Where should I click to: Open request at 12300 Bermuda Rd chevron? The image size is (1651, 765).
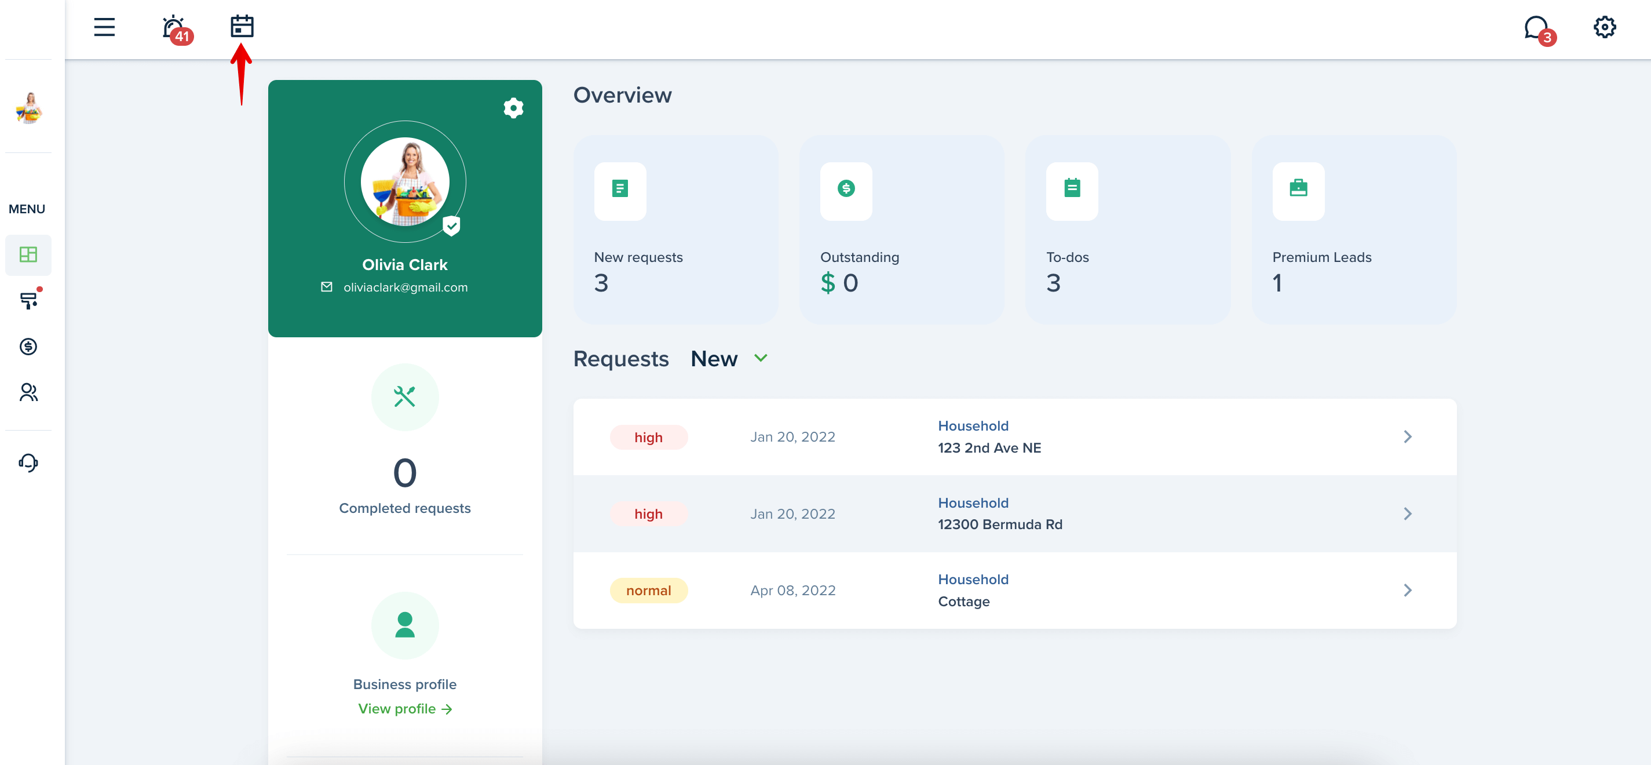1407,513
